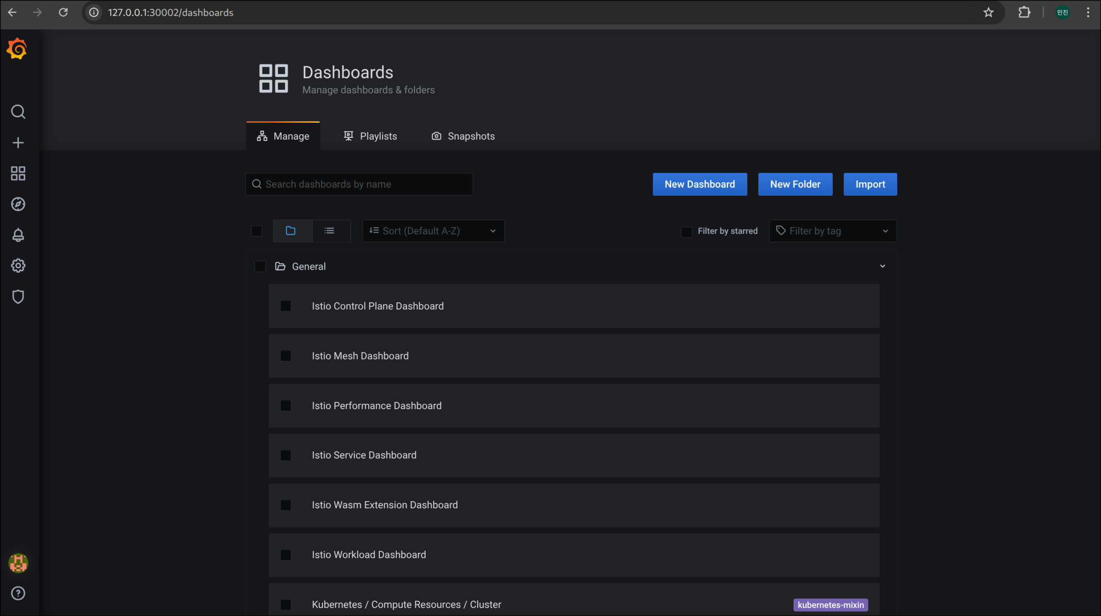Select Istio Mesh Dashboard checkbox
Viewport: 1101px width, 616px height.
[x=286, y=356]
